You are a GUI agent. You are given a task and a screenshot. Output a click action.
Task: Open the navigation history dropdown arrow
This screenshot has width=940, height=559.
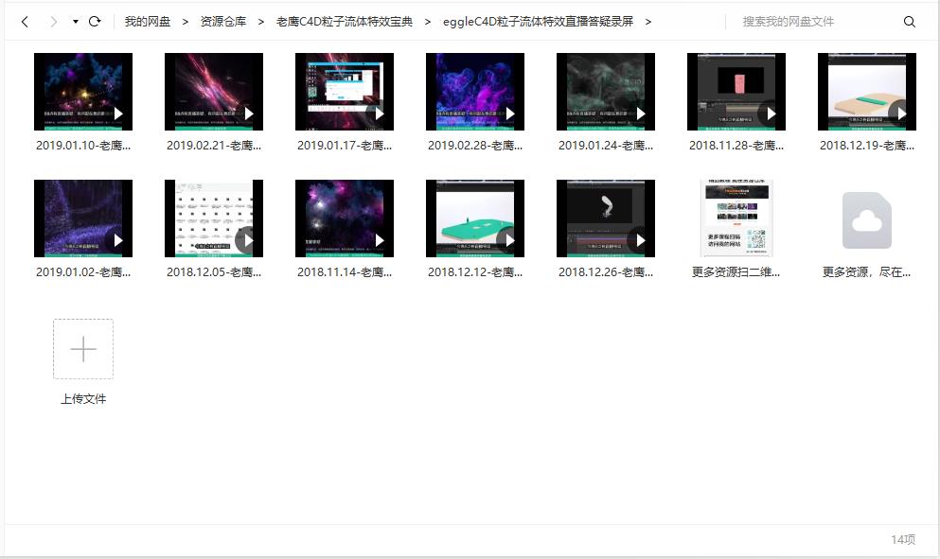coord(75,22)
